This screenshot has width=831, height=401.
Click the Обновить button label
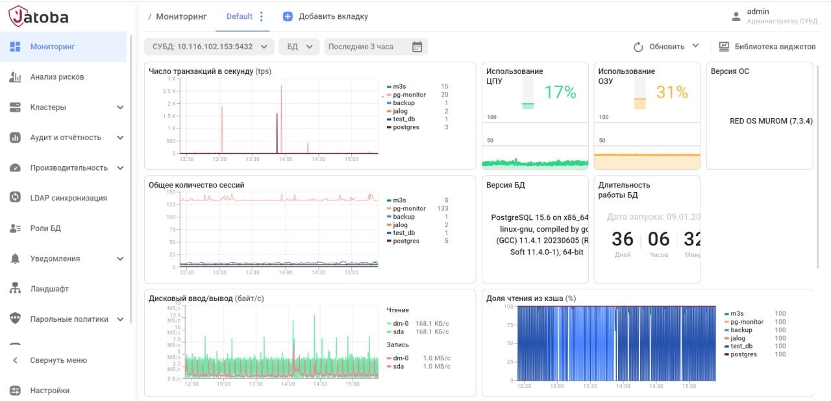(x=667, y=47)
